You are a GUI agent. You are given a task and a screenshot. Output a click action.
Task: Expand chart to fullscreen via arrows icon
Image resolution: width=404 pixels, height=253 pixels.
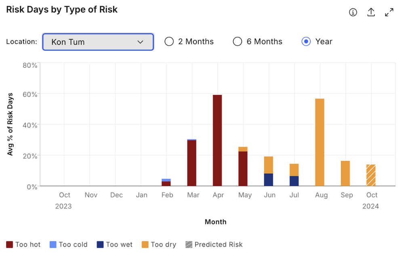click(x=389, y=12)
